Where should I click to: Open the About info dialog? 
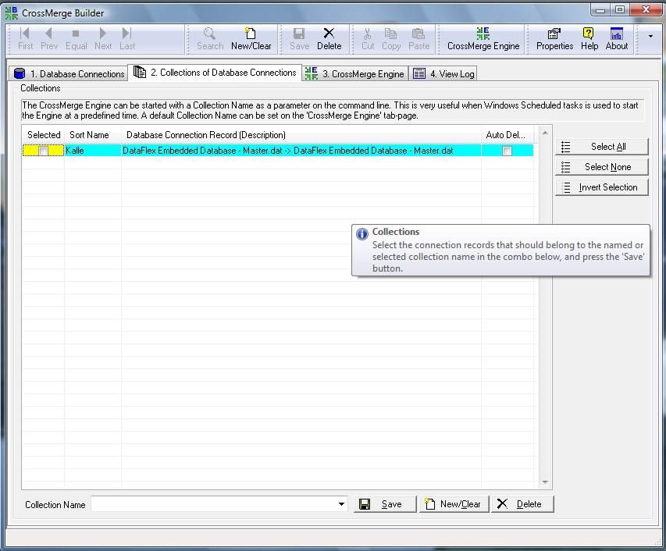[x=616, y=38]
